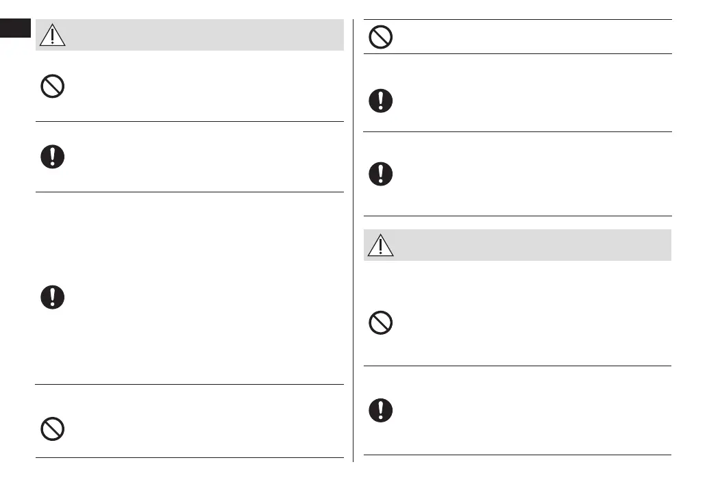707x497 pixels.
Task: Click the prohibition icon under the left warning header
Action: 53,87
